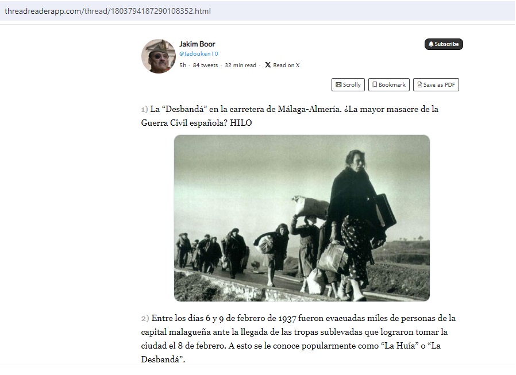Click the Jakim Boor author name

click(x=197, y=44)
